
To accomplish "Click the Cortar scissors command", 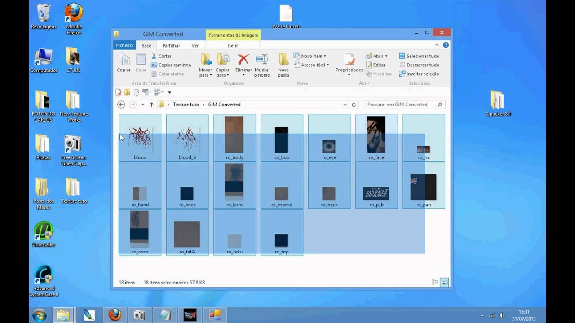I will [x=161, y=56].
